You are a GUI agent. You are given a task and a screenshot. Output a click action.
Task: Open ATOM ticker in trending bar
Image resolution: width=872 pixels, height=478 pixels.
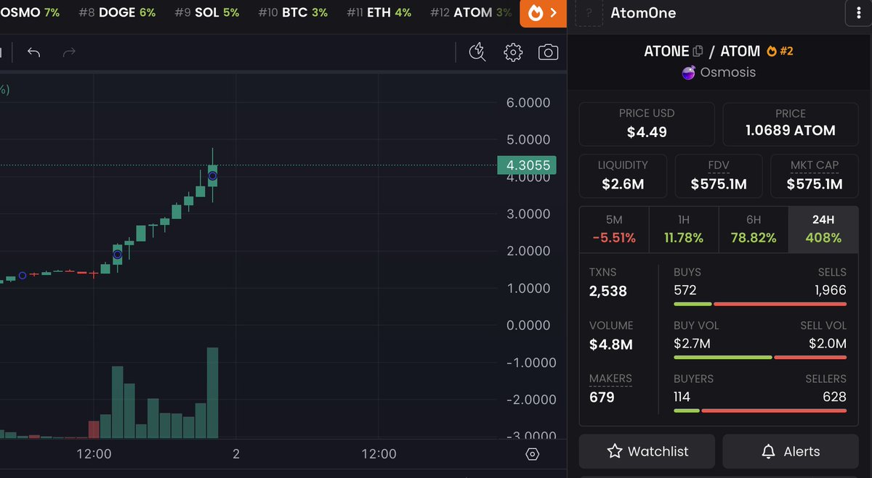(471, 13)
